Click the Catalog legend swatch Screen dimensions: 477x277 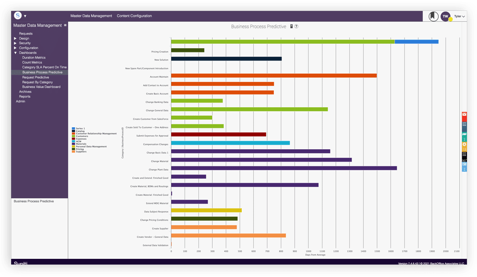(73, 131)
